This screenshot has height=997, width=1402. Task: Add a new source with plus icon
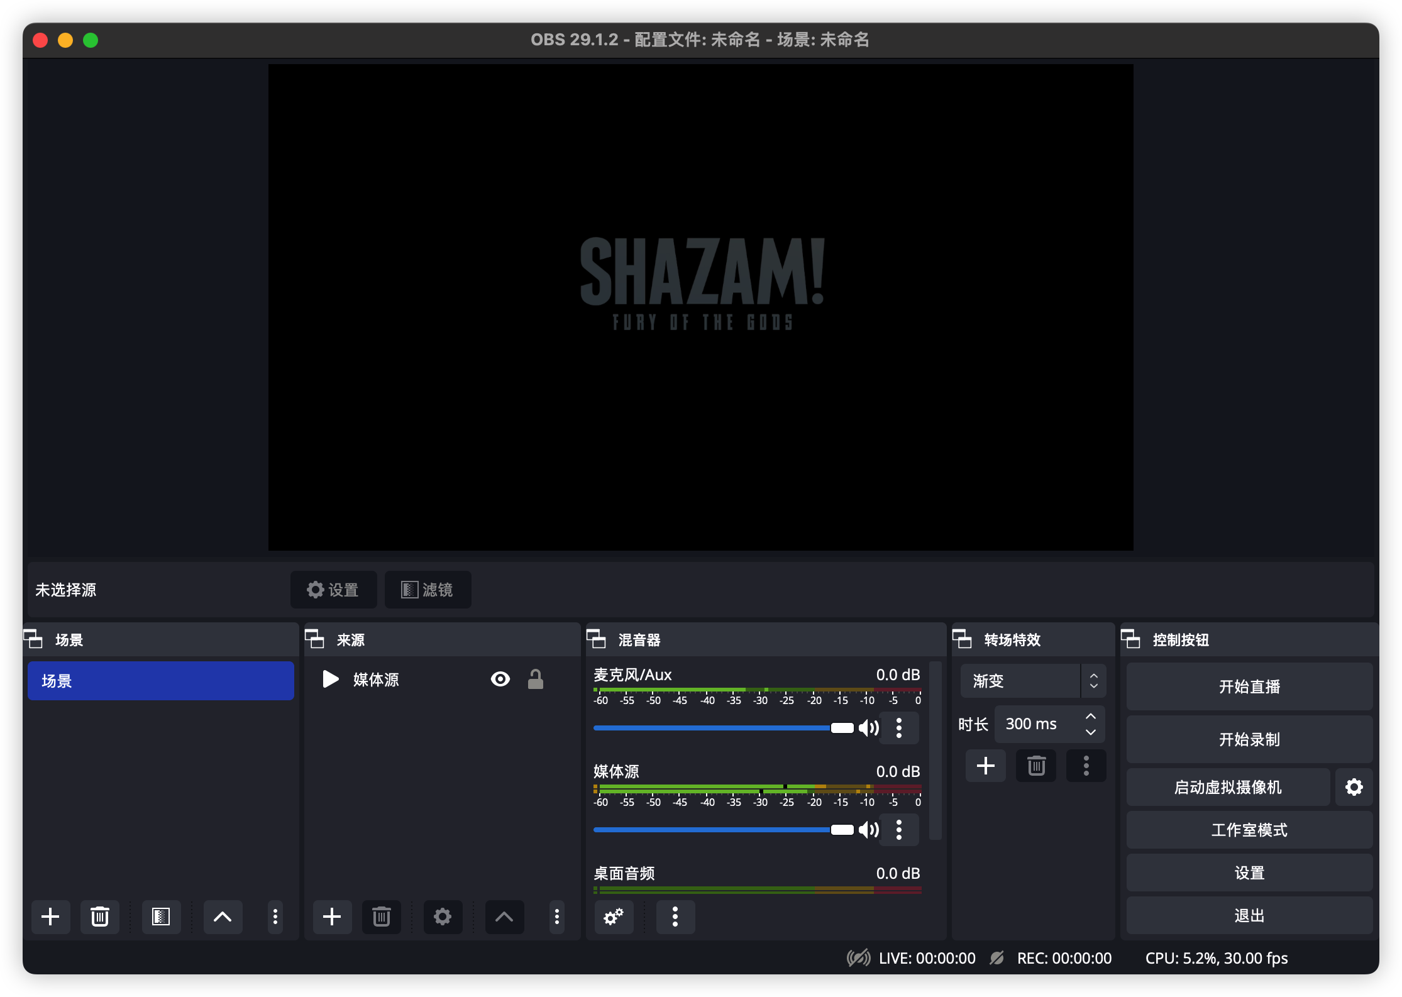pyautogui.click(x=332, y=917)
